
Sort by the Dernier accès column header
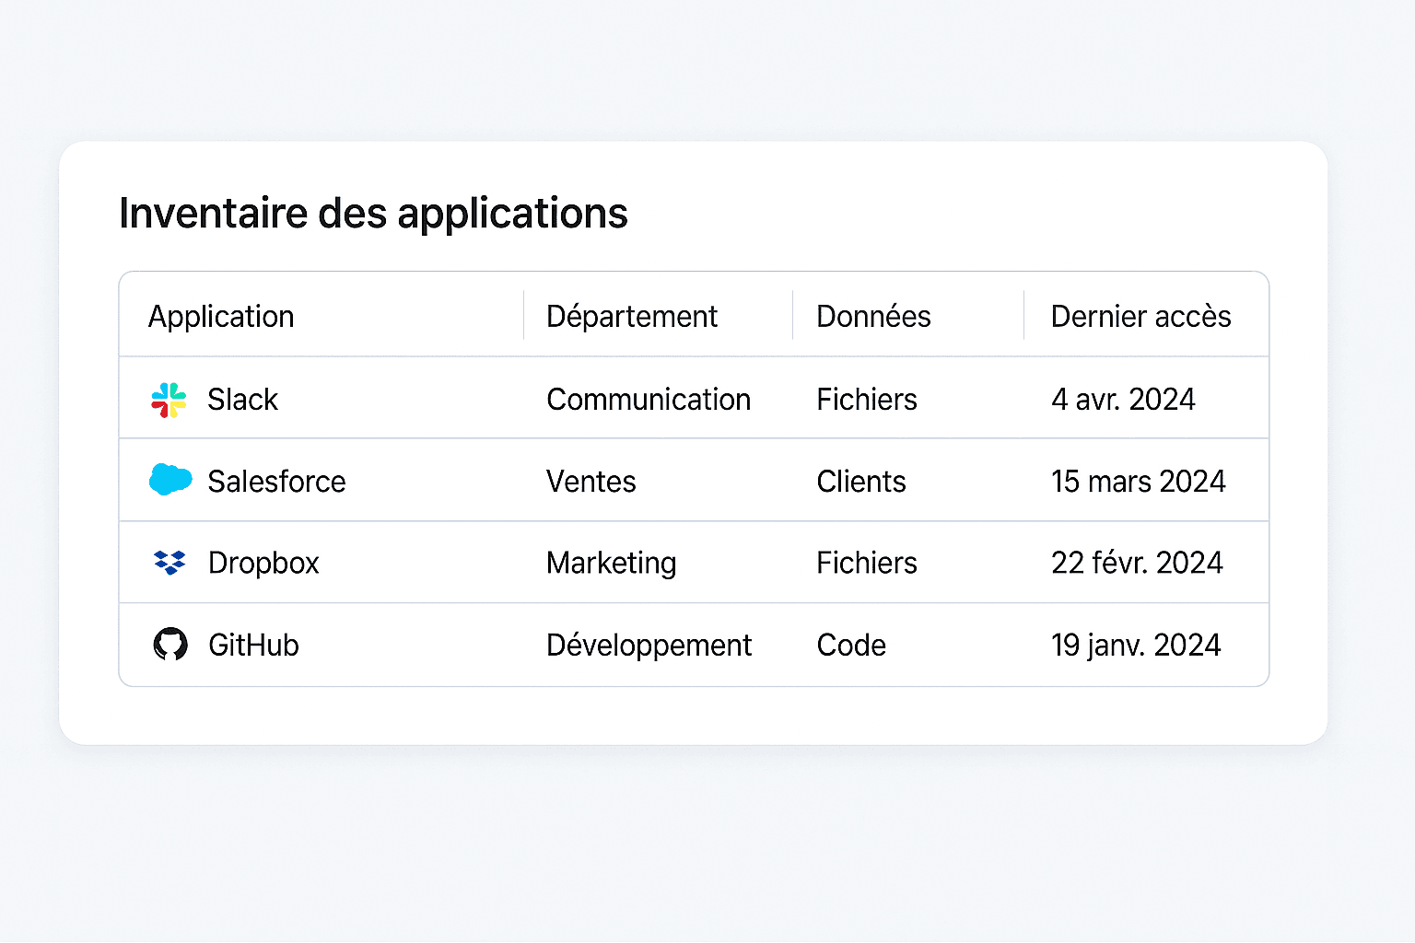pos(1140,316)
